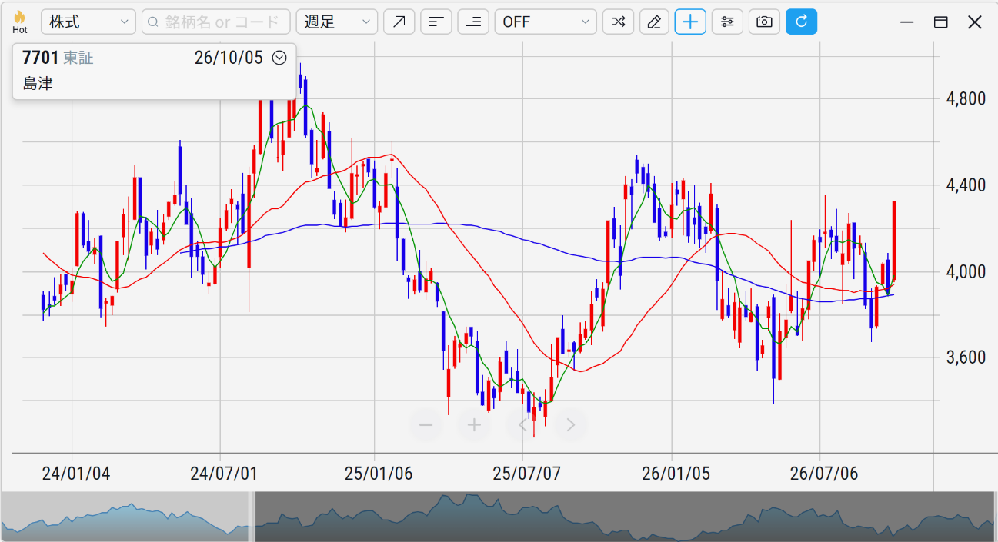The width and height of the screenshot is (998, 542).
Task: Focus the 銘柄名 or コード search field
Action: pyautogui.click(x=216, y=22)
